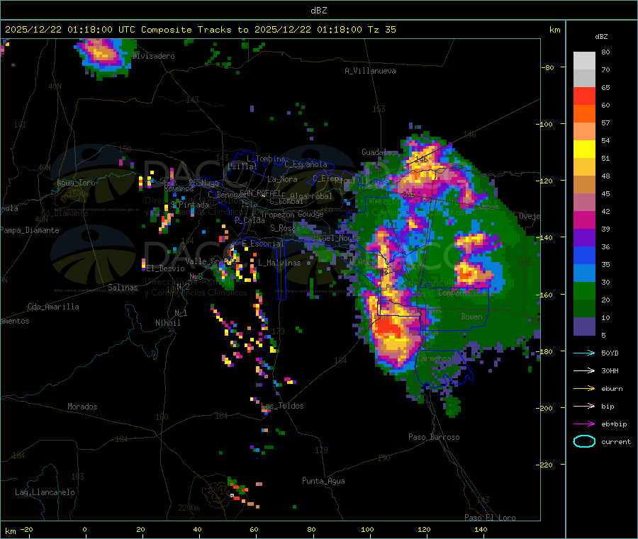Click the 'dBZ' title at top
This screenshot has height=539, width=638.
(x=318, y=11)
